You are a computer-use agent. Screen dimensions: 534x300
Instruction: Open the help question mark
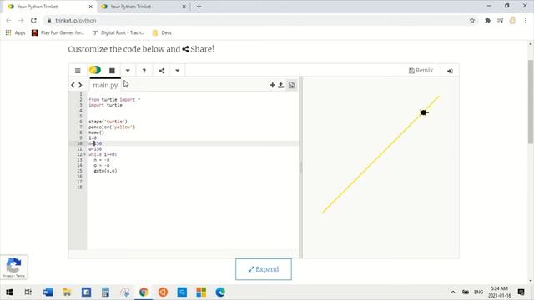(144, 71)
